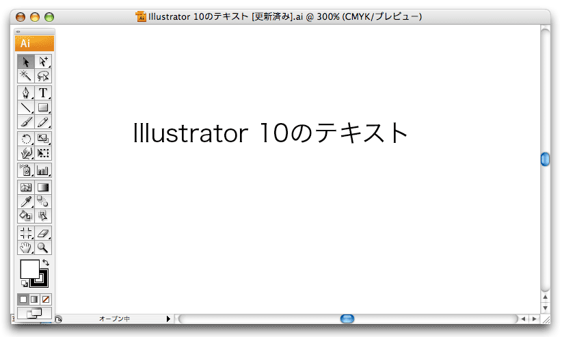Select the Blend tool

[x=43, y=202]
